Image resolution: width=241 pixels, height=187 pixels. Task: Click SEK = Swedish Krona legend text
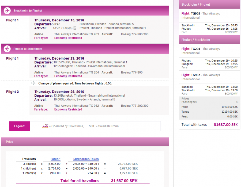(x=104, y=126)
